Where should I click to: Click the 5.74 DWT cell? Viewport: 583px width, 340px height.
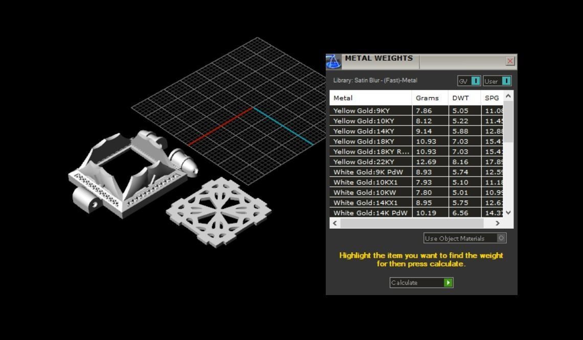(465, 172)
